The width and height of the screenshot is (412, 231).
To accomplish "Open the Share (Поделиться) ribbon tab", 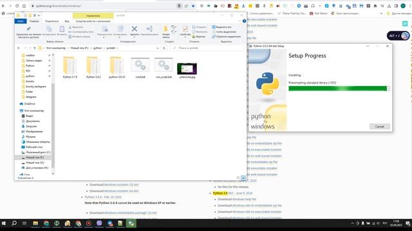I will (51, 21).
